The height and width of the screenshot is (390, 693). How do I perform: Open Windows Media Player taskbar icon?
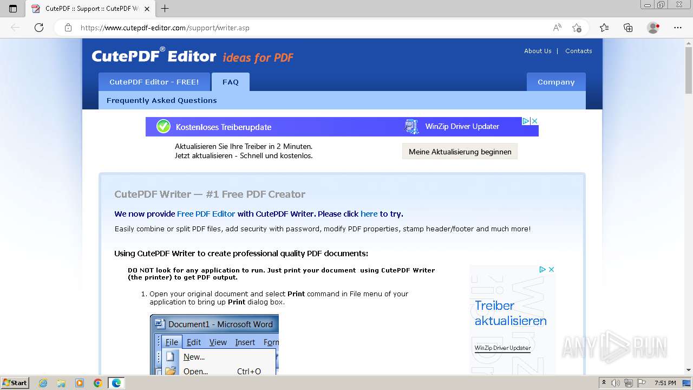(x=80, y=383)
